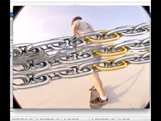Open the 'Johnny Dang Watch' mp4 download

105,119
